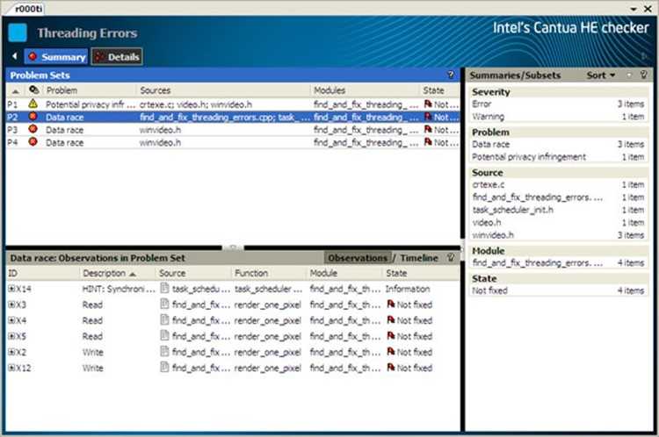
Task: Open the r000ti window tab
Action: tap(28, 9)
